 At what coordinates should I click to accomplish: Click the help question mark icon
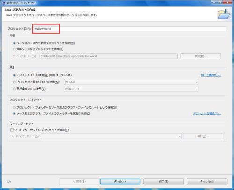point(9,182)
